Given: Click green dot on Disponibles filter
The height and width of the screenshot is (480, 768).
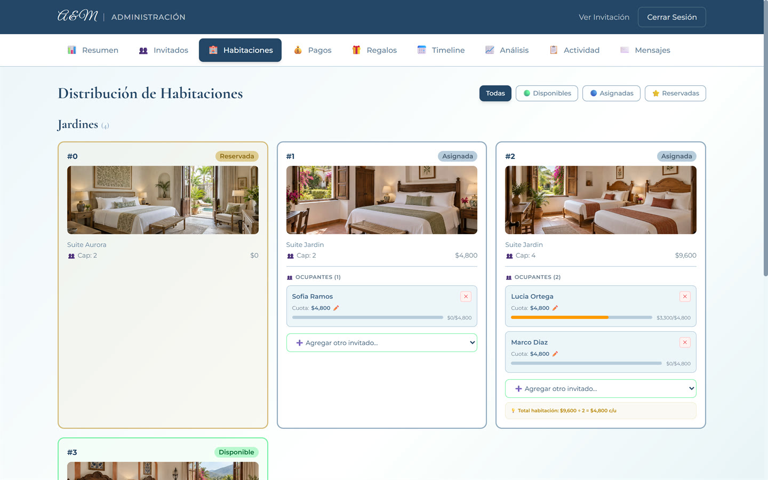Looking at the screenshot, I should 527,93.
